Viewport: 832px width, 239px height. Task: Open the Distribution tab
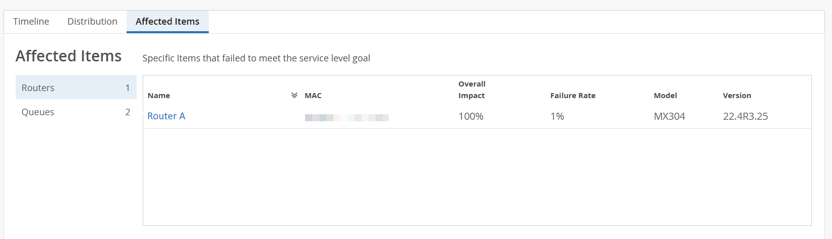(92, 22)
